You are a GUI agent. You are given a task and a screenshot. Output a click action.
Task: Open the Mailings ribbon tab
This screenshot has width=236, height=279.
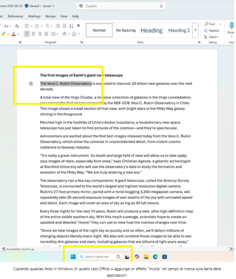click(34, 16)
